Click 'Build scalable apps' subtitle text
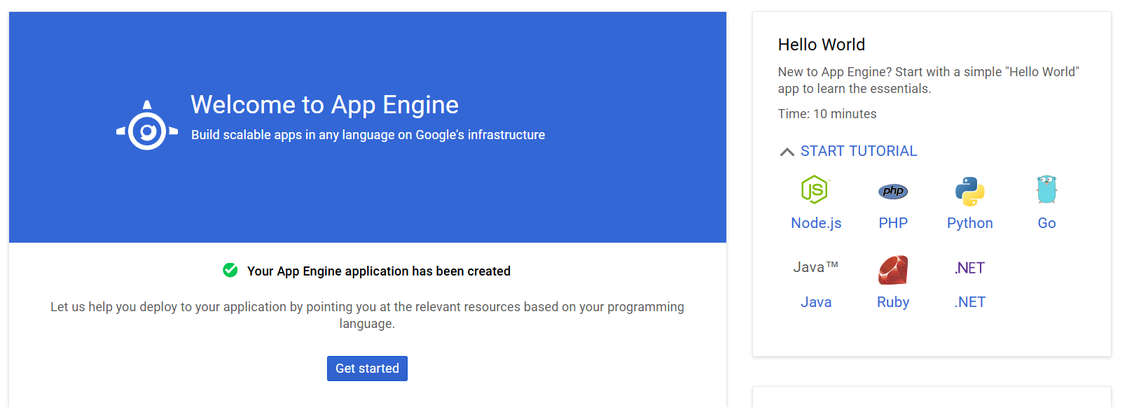The width and height of the screenshot is (1141, 407). point(368,135)
